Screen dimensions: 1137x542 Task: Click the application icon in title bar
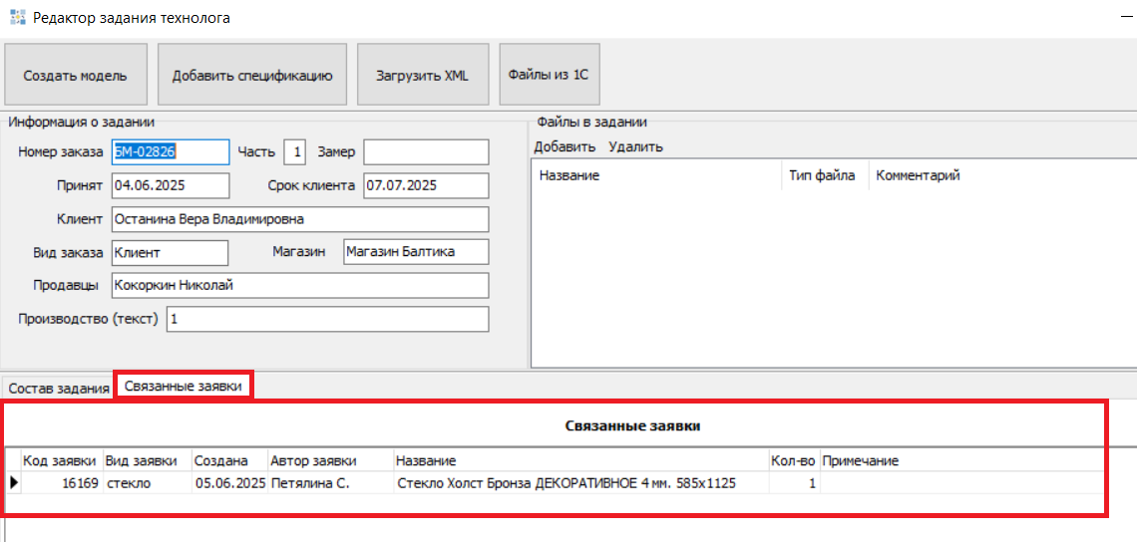(17, 18)
